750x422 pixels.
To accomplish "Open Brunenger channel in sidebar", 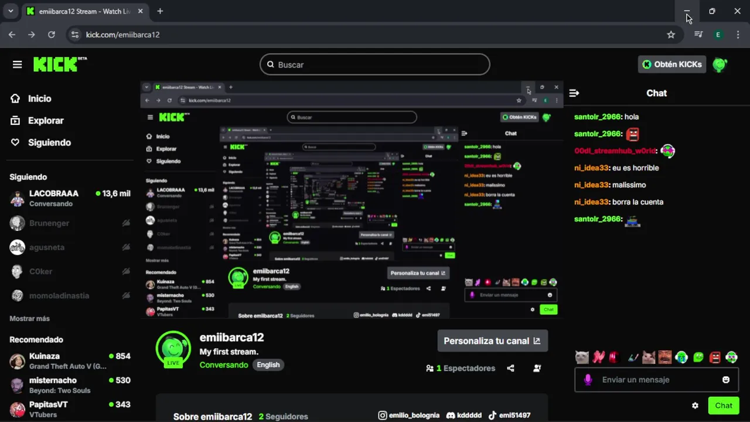I will coord(70,223).
